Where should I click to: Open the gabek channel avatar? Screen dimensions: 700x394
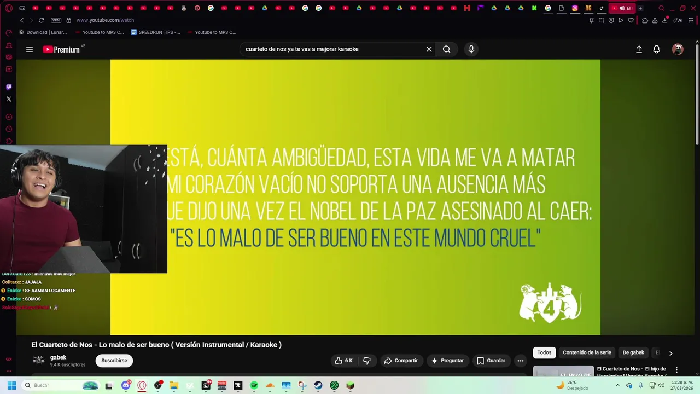[38, 360]
